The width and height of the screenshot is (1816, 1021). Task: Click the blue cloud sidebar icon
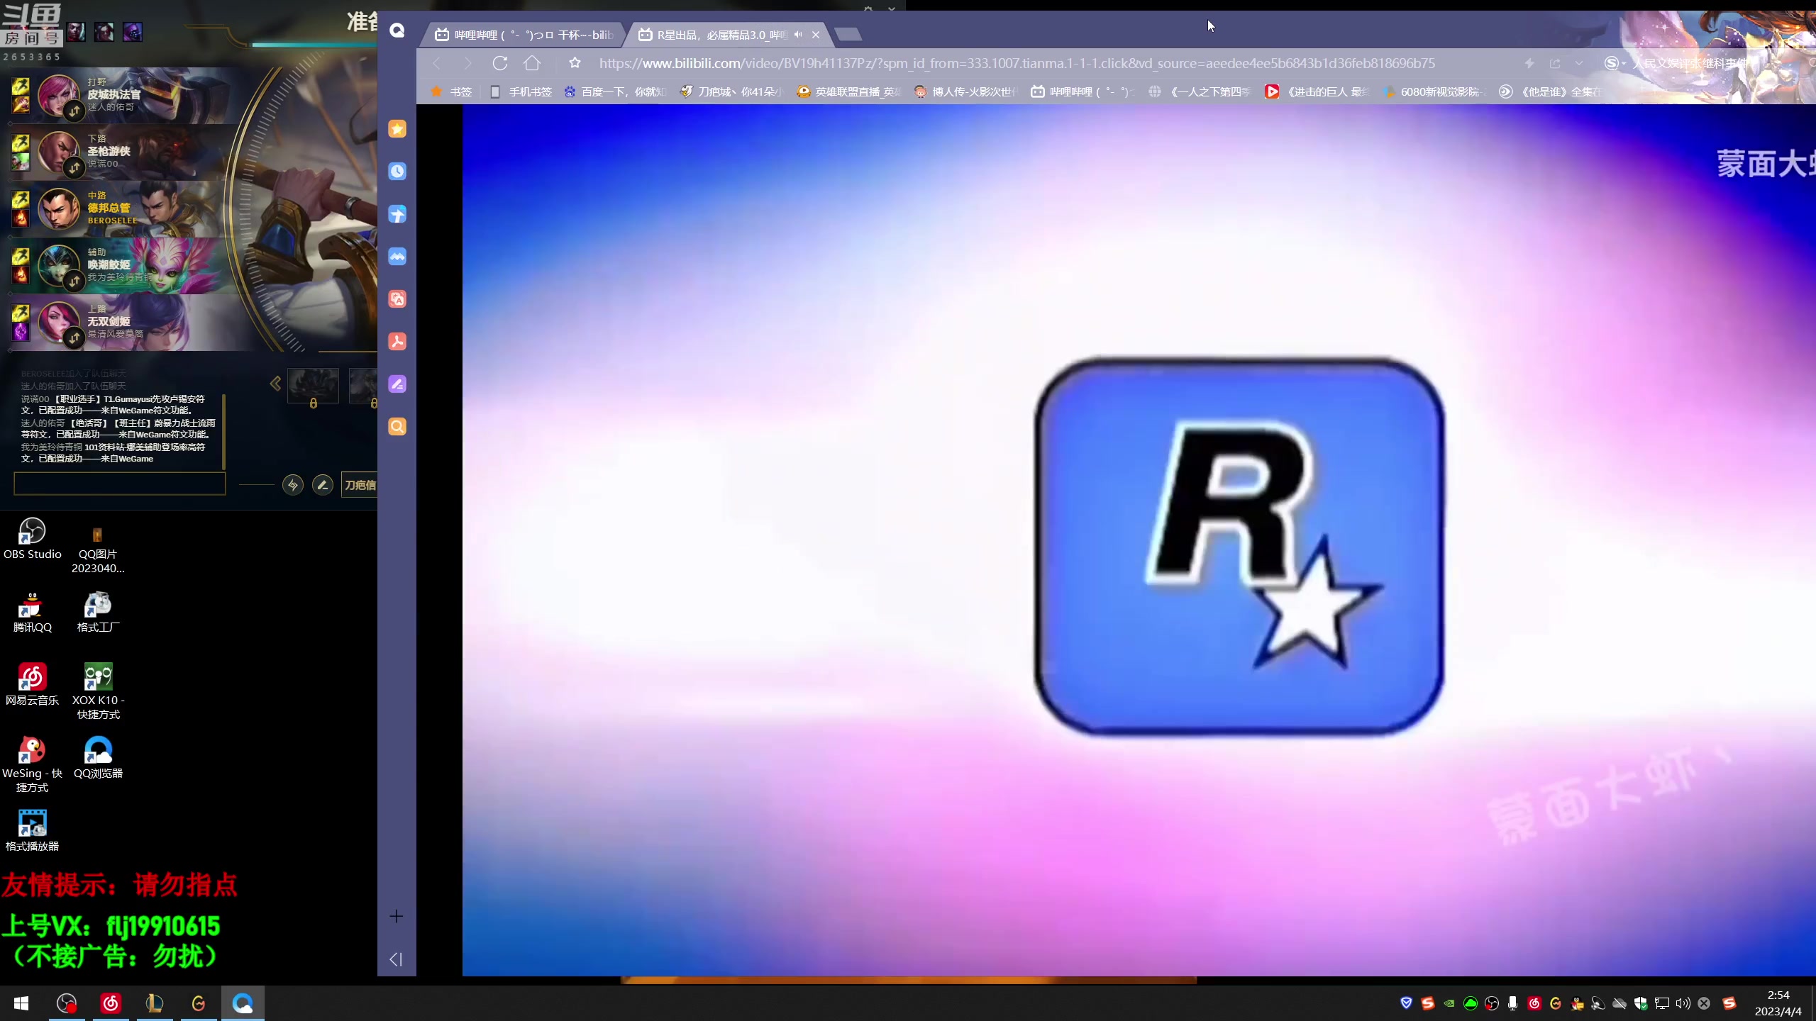coord(397,256)
